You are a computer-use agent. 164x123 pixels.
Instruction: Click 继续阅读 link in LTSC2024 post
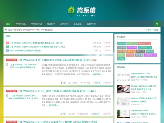[x=97, y=74]
